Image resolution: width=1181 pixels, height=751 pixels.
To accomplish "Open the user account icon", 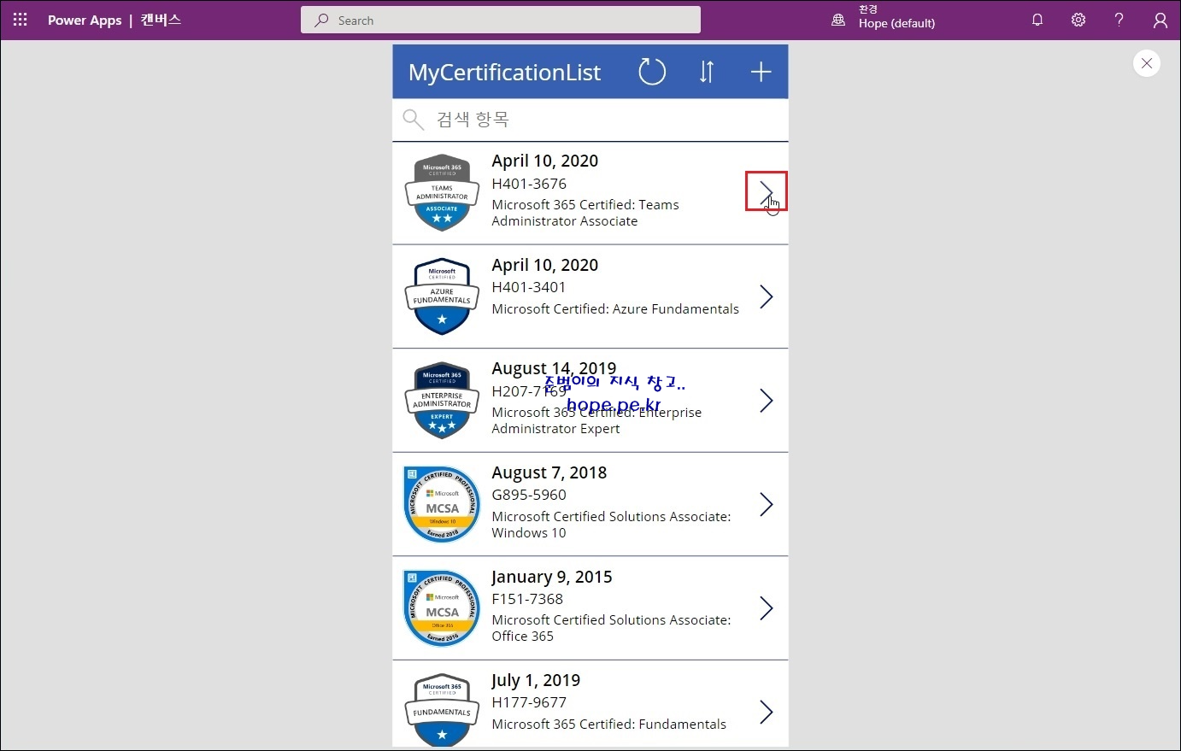I will point(1160,21).
